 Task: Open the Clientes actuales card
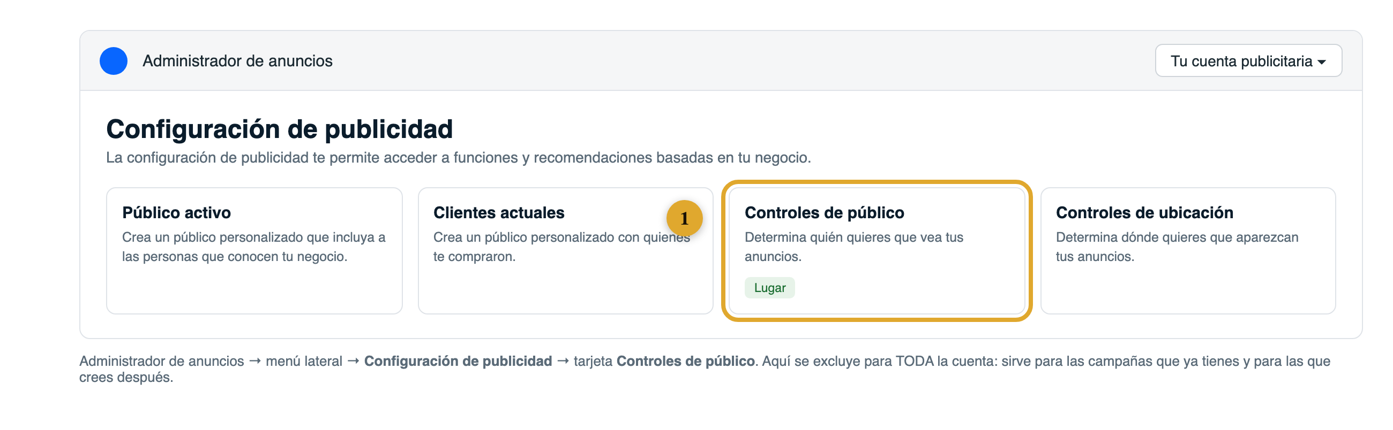(565, 251)
